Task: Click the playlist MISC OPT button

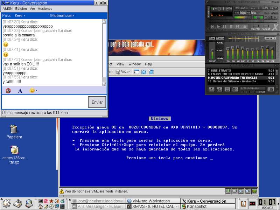Action: click(x=235, y=89)
